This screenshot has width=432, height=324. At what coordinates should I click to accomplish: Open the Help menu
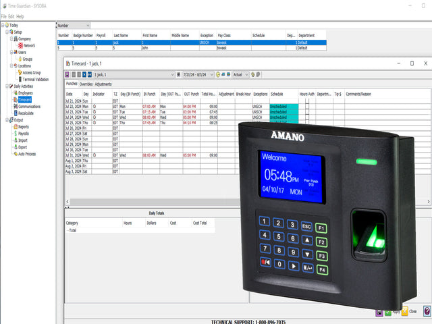20,16
